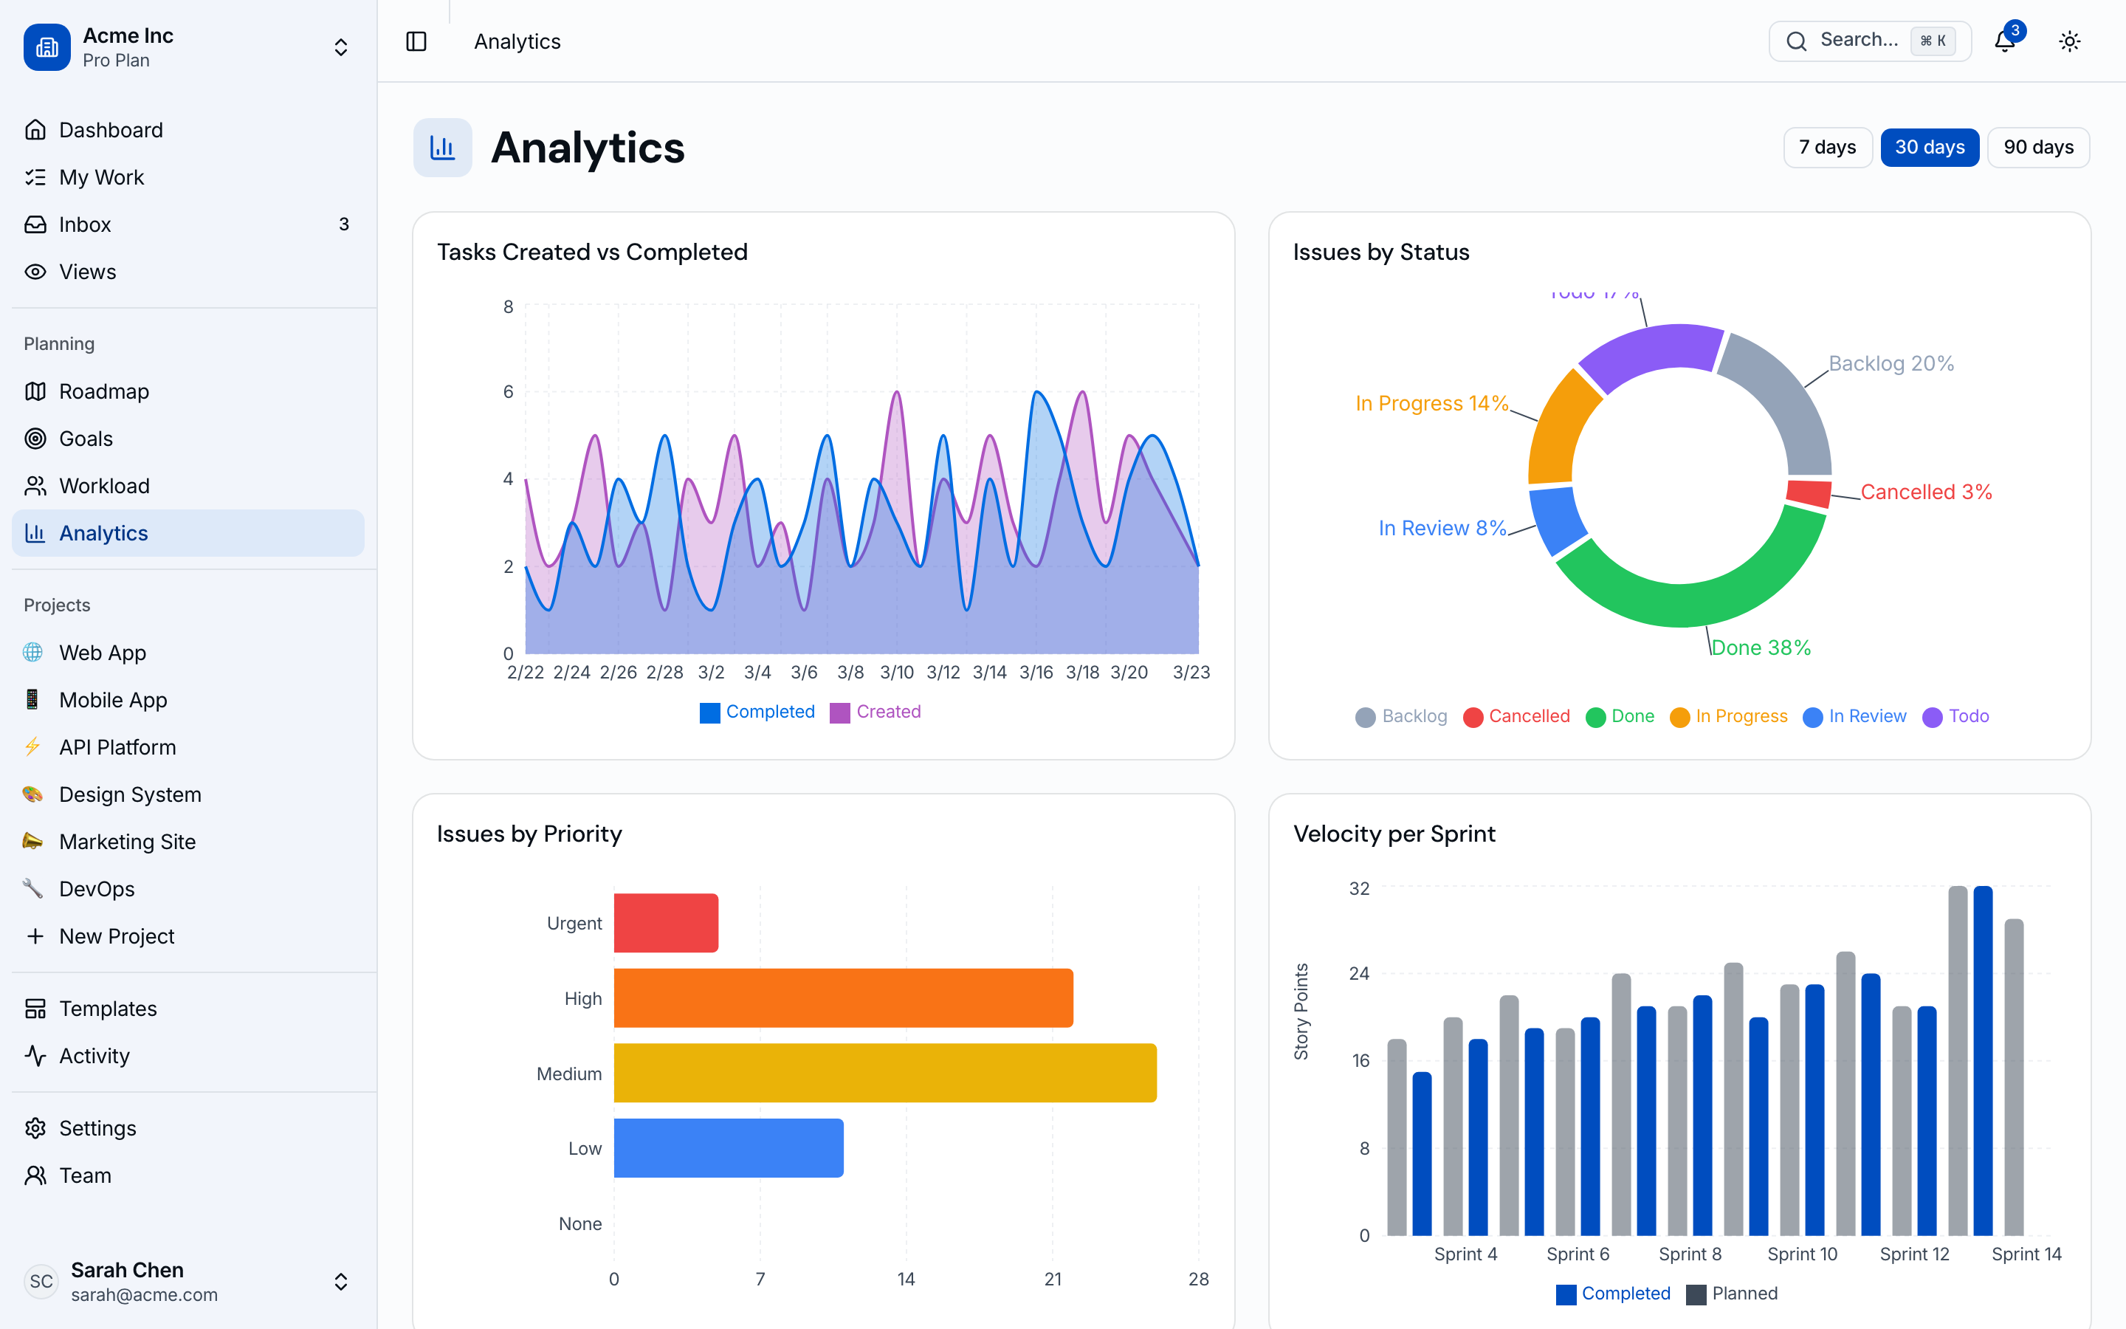Screen dimensions: 2126x1329
Task: Open the Inbox with 3 unread items
Action: tap(85, 224)
